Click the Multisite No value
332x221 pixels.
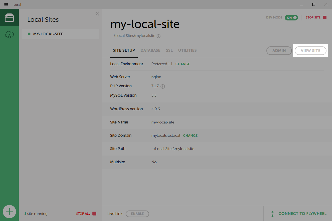(x=154, y=162)
